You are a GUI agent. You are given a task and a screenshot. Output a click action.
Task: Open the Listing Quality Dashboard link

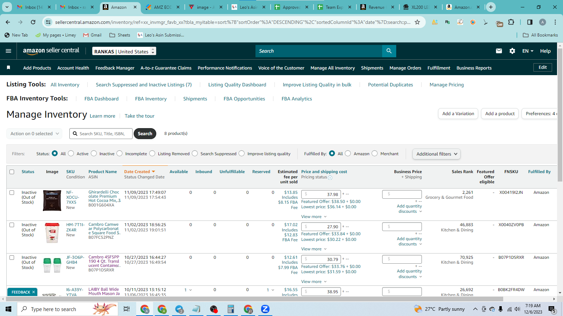(x=237, y=85)
